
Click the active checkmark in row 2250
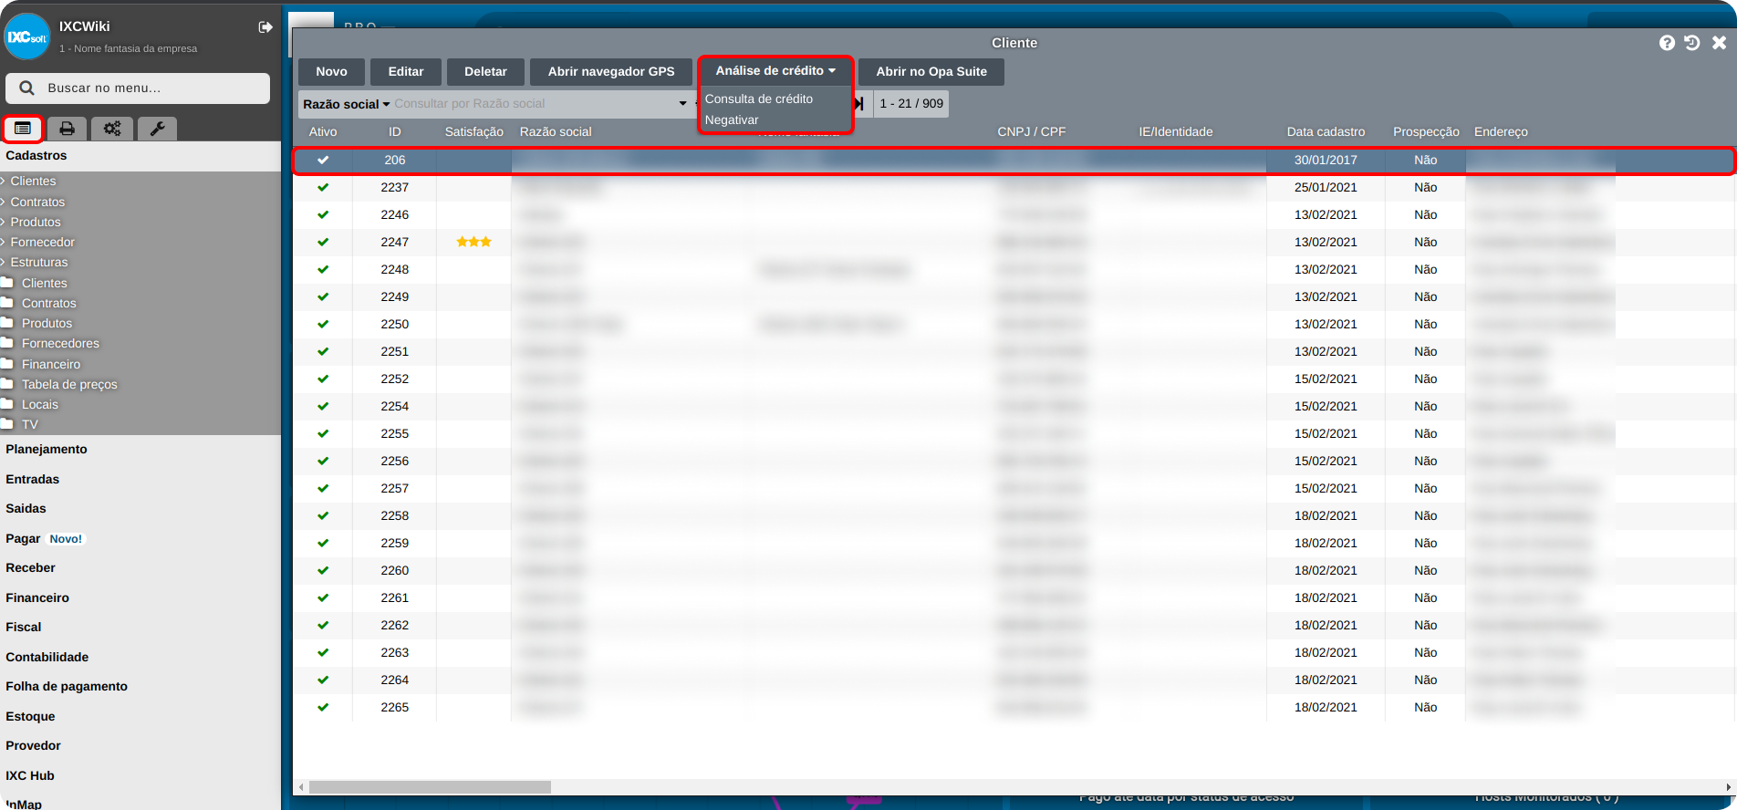[323, 324]
